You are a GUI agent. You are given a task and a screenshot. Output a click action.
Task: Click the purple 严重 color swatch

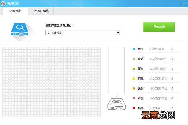click(x=134, y=98)
